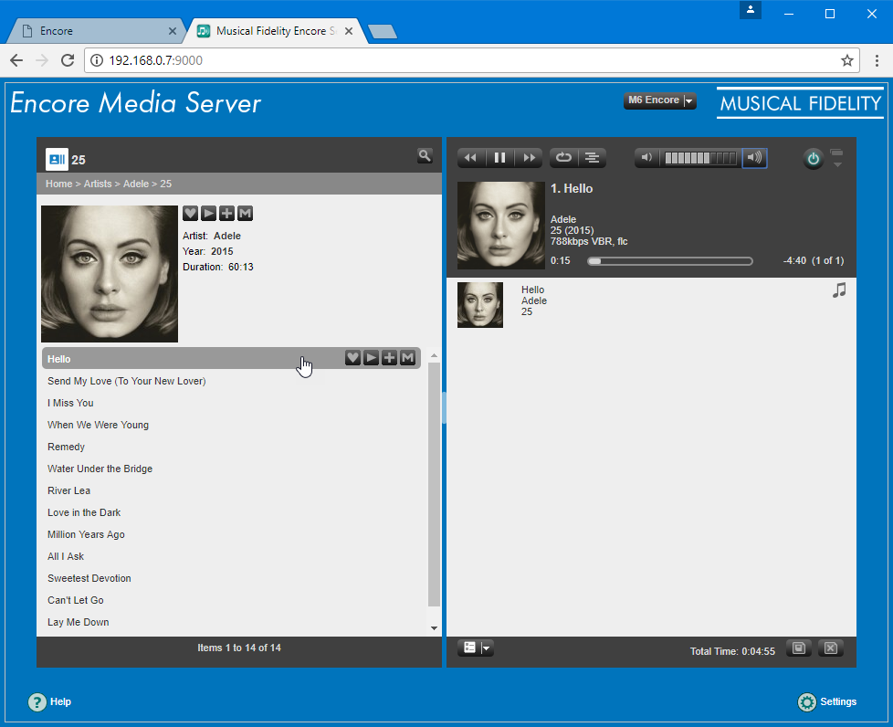Adjust the volume level bar

[701, 158]
